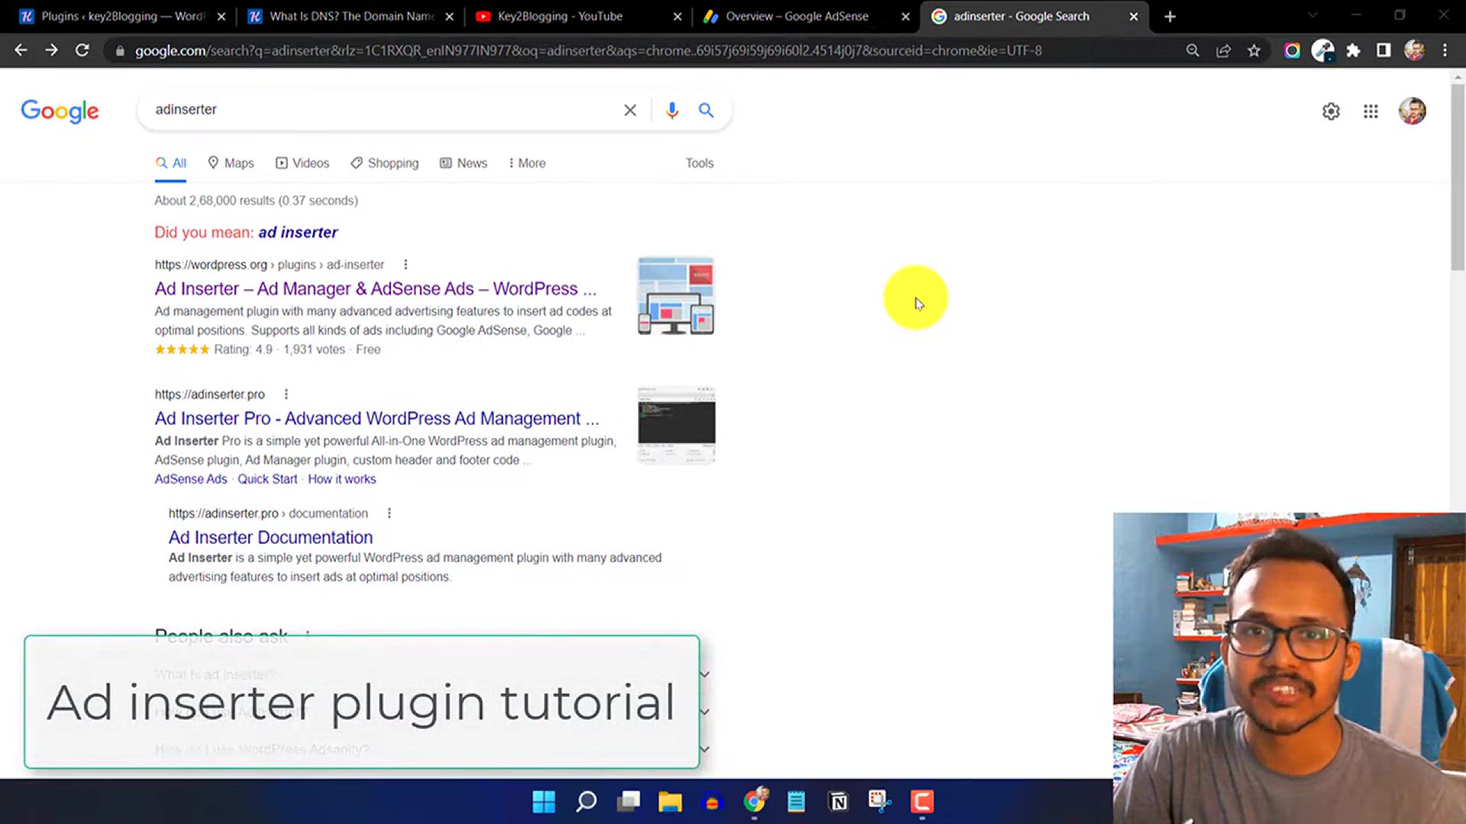This screenshot has height=824, width=1466.
Task: Open Chrome icon on taskbar
Action: click(x=754, y=802)
